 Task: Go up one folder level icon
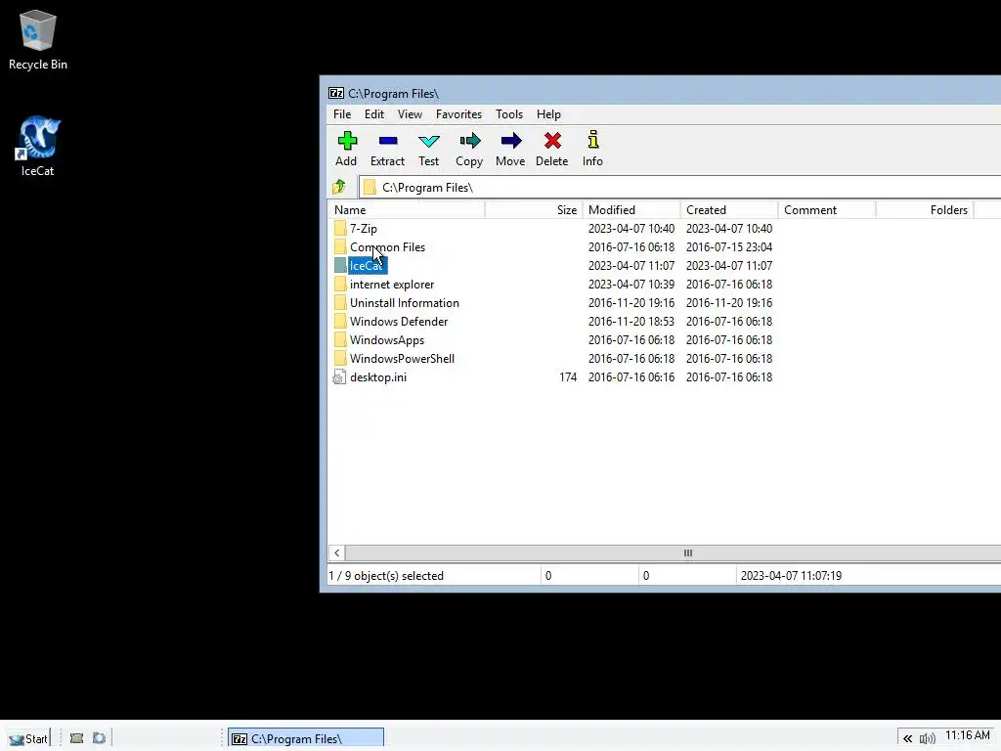pos(339,187)
